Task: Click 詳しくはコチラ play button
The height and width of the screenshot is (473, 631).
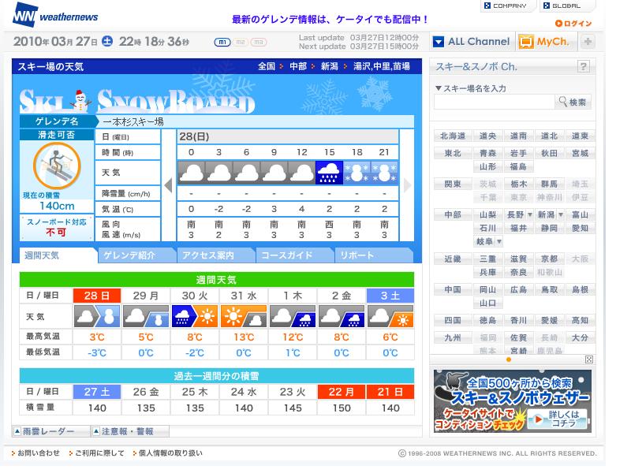Action: click(557, 419)
